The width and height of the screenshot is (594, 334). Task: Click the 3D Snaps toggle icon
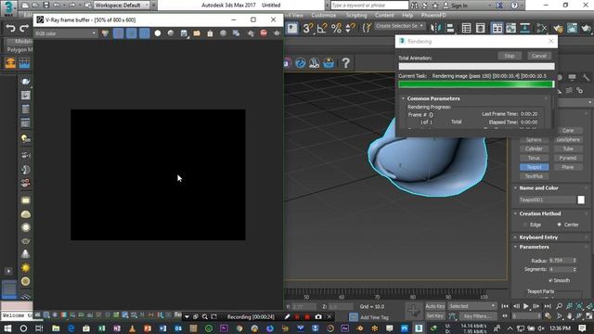click(x=308, y=28)
